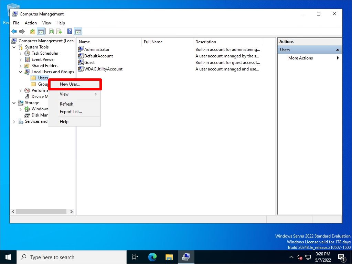Viewport: 352px width, 264px height.
Task: Sort by the Description column header
Action: pos(227,42)
